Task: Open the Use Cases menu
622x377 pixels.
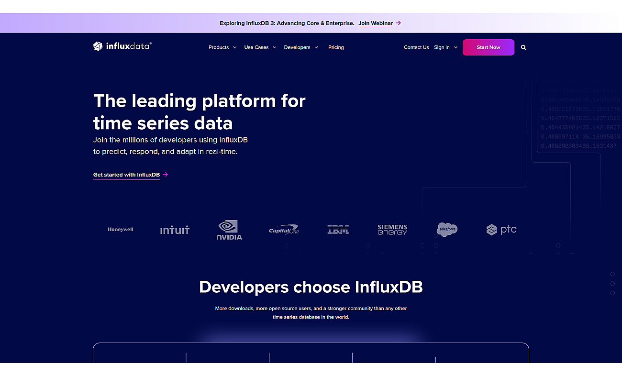Action: point(256,47)
